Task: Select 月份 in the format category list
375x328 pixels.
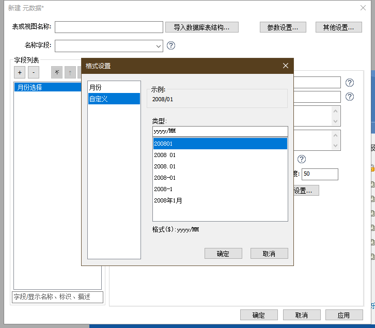Action: click(x=114, y=87)
